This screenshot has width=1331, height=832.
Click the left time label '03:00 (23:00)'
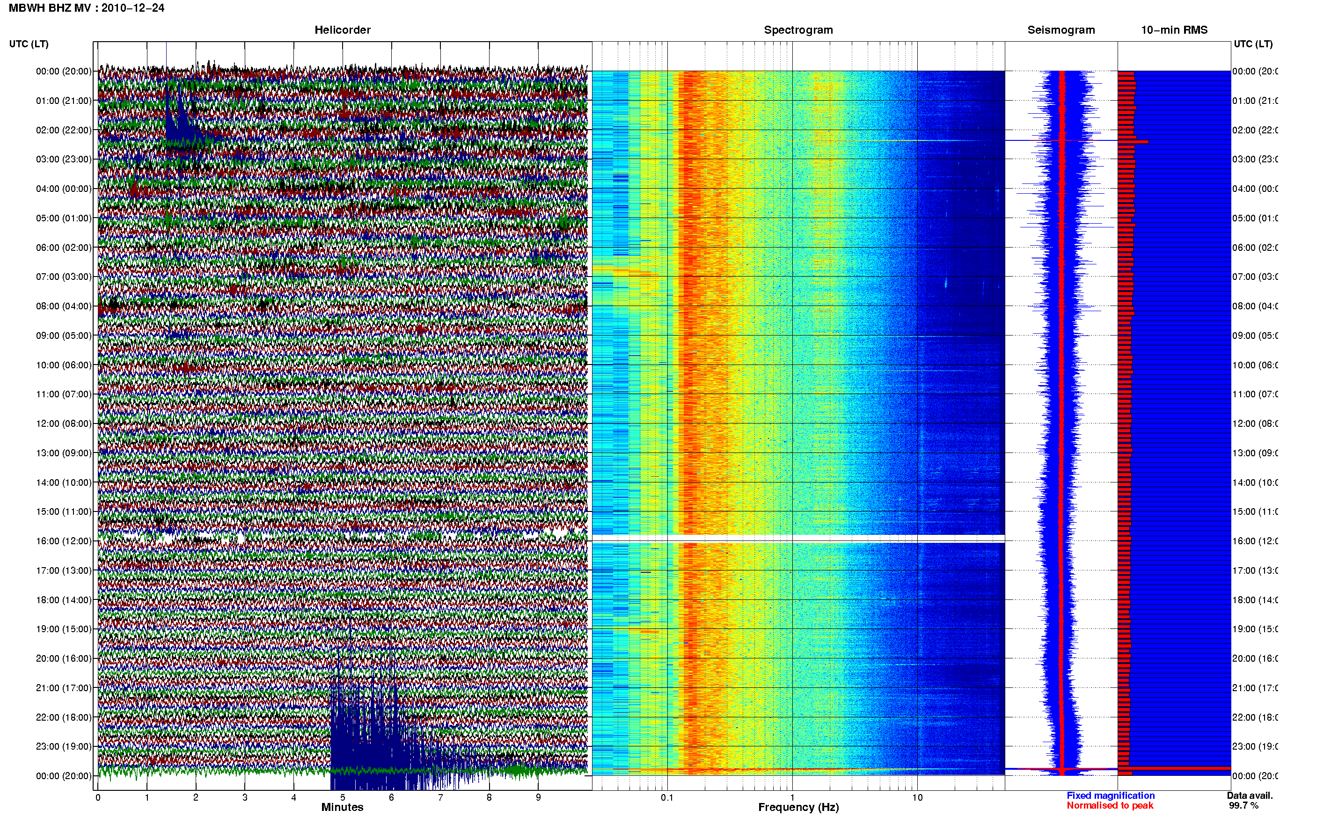click(x=64, y=160)
